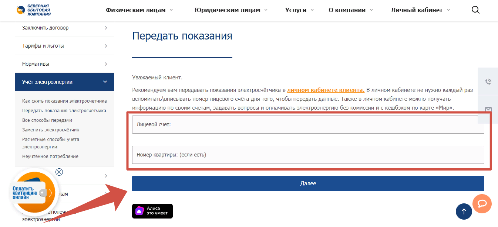The height and width of the screenshot is (227, 498).
Task: Click the 'Передать показания' page heading
Action: [x=182, y=36]
